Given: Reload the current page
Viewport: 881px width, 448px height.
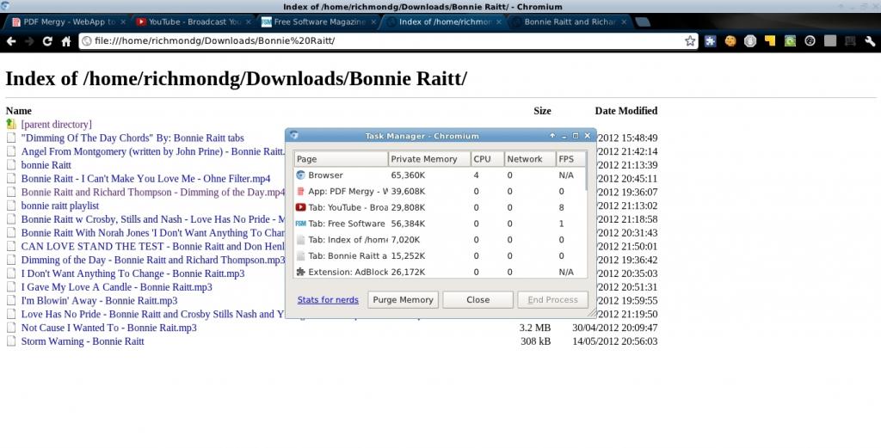Looking at the screenshot, I should click(47, 41).
